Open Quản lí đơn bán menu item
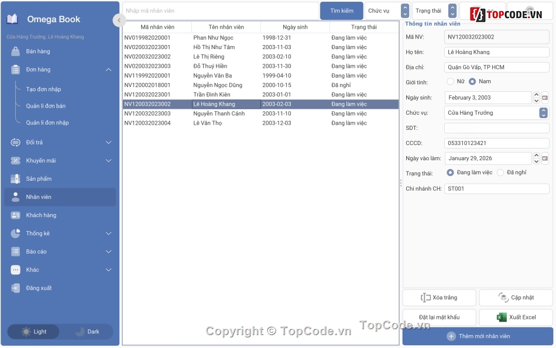Image resolution: width=556 pixels, height=348 pixels. (x=46, y=106)
